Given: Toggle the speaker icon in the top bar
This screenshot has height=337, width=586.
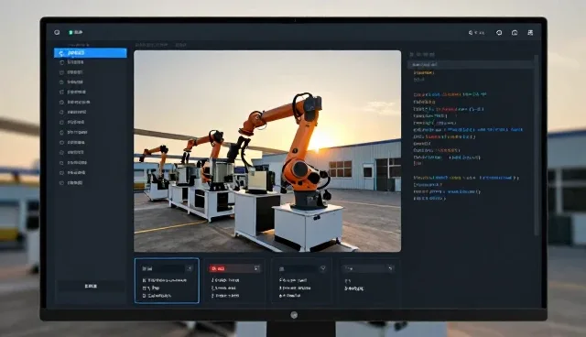Looking at the screenshot, I should [x=471, y=33].
